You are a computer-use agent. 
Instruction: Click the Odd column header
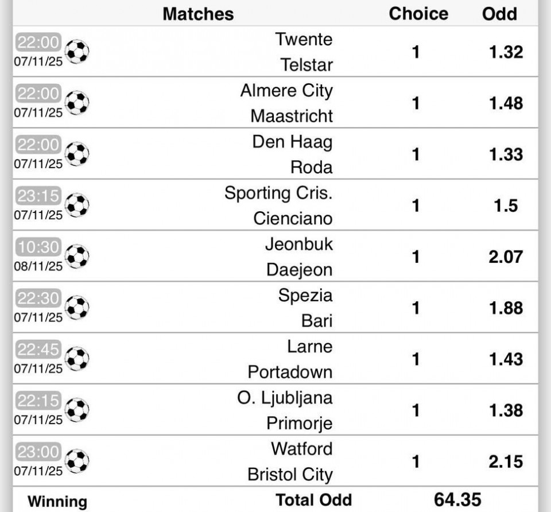(499, 14)
